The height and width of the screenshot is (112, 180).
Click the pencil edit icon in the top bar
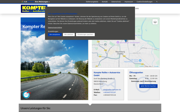[x=157, y=2]
